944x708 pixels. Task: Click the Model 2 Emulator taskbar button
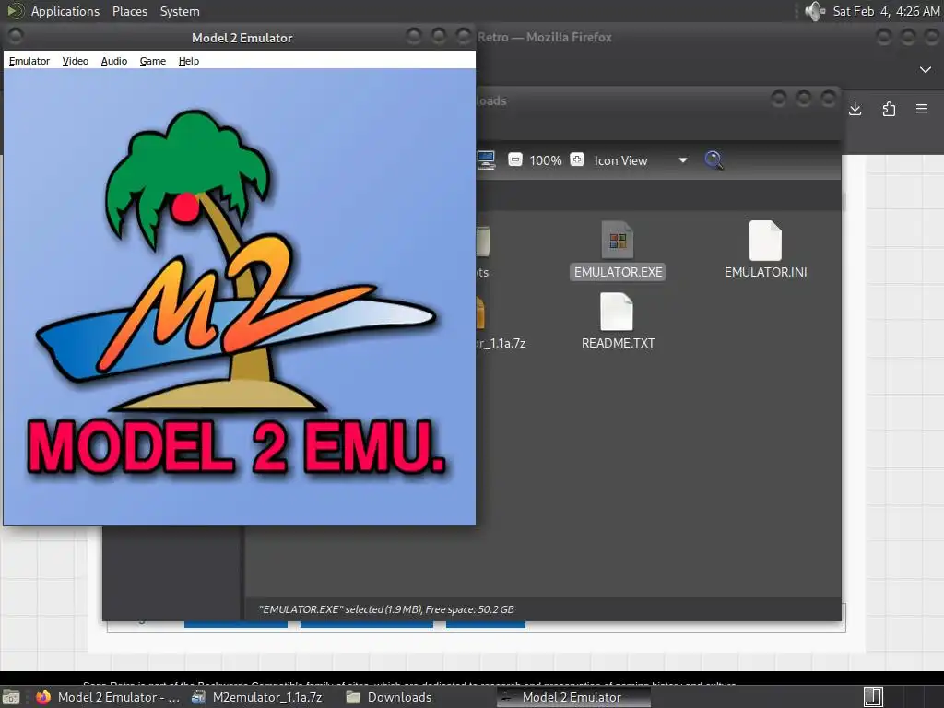pos(573,697)
